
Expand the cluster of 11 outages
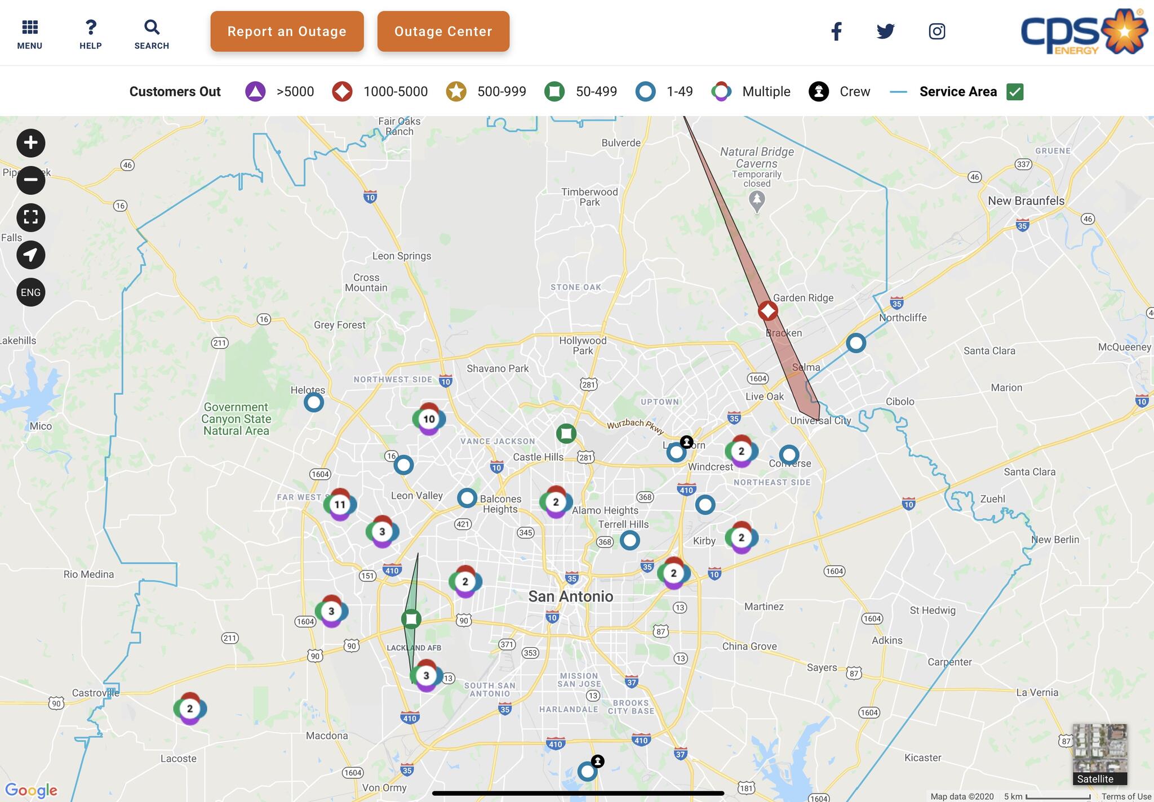340,505
